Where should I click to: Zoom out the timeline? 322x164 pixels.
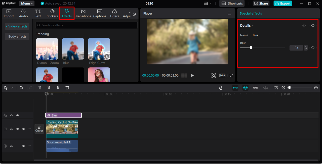284,88
